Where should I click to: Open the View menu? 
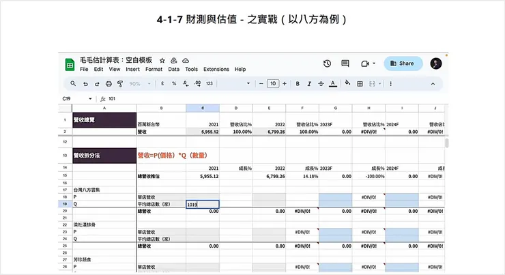[115, 69]
